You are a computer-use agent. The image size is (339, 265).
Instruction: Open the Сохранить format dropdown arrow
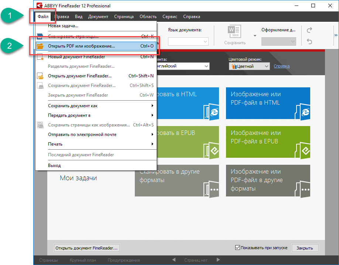(x=255, y=36)
